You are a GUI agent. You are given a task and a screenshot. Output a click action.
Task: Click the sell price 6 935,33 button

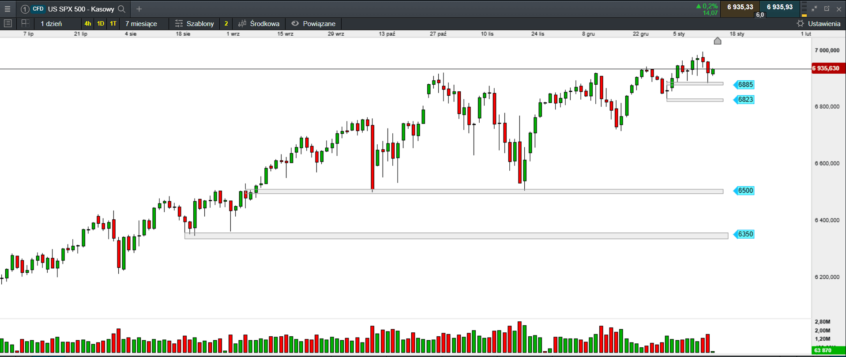coord(740,7)
